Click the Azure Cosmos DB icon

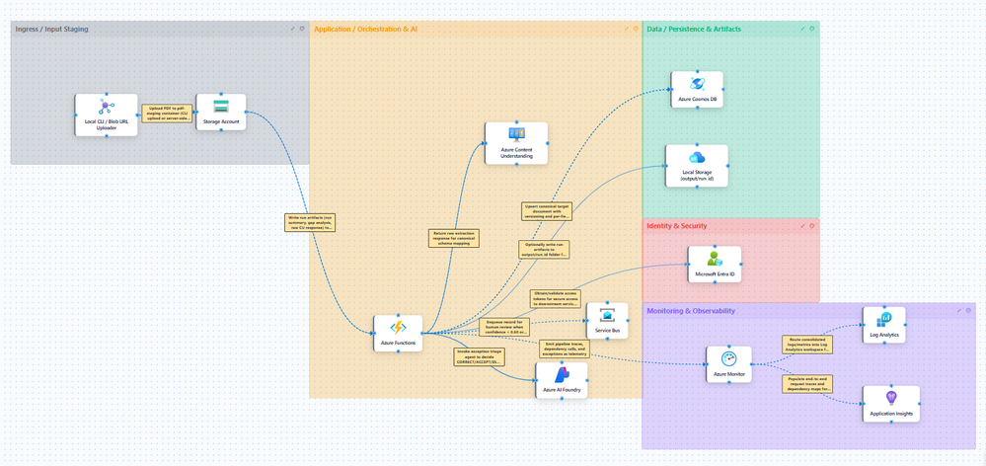point(697,83)
